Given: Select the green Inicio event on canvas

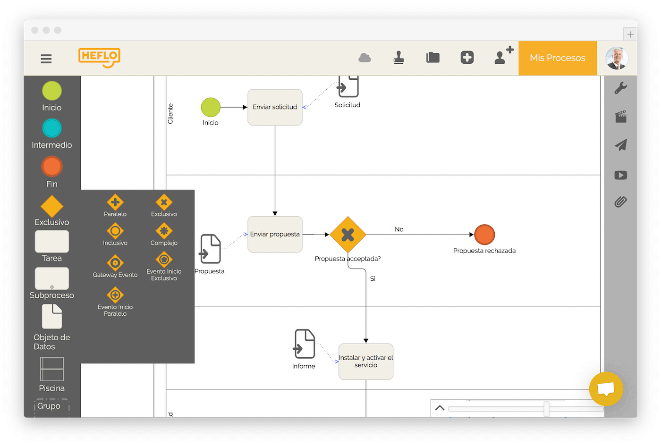Looking at the screenshot, I should (211, 107).
